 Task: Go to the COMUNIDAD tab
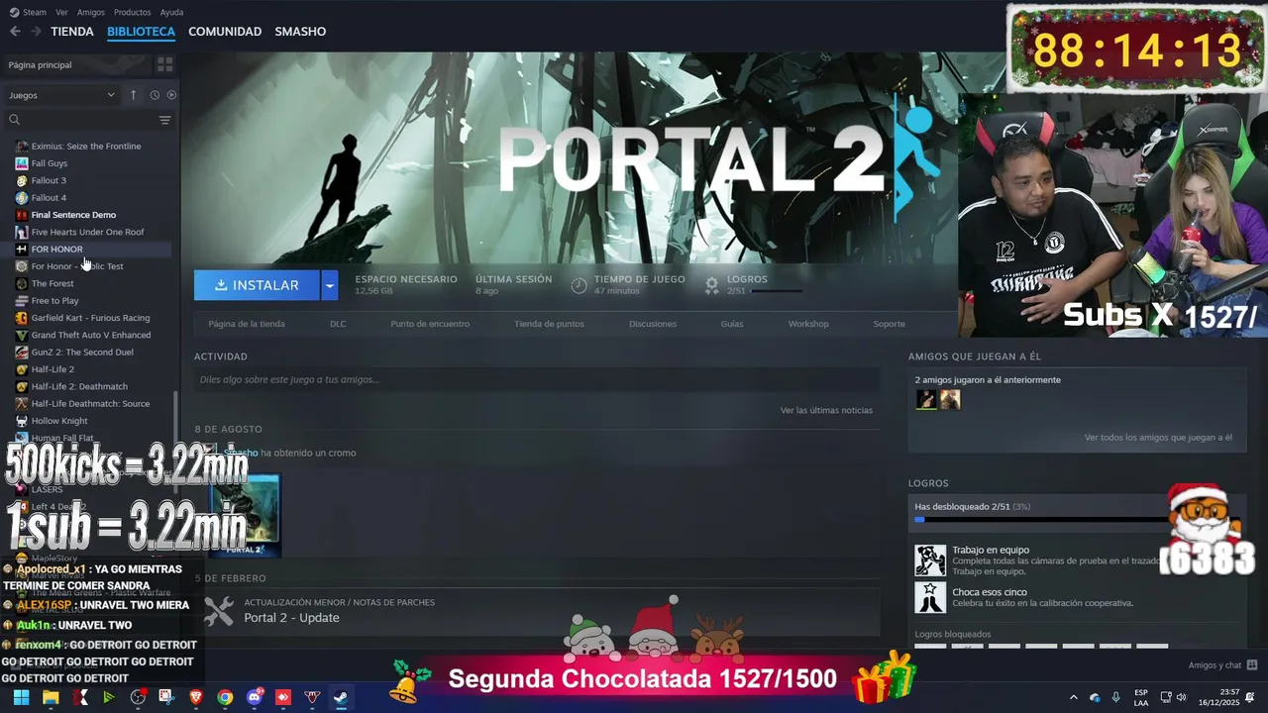point(225,32)
